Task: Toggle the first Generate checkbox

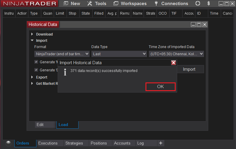Action: click(x=36, y=62)
